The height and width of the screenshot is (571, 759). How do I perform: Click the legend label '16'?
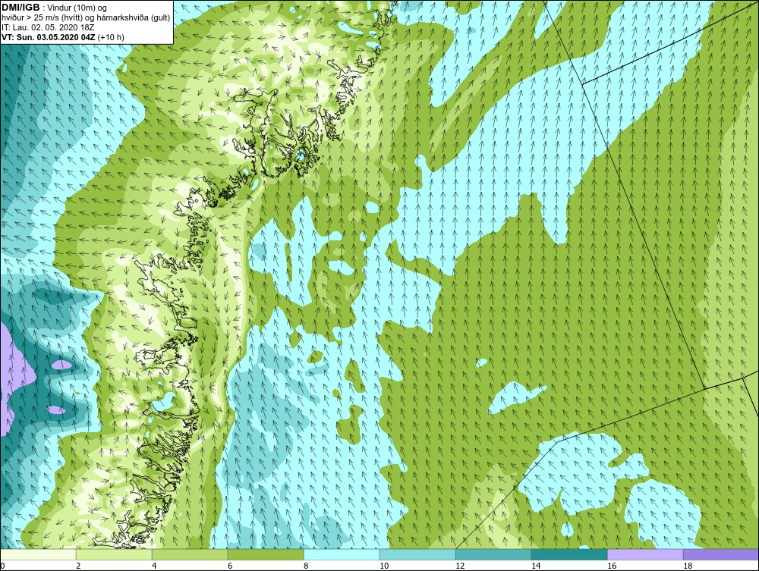coord(612,566)
